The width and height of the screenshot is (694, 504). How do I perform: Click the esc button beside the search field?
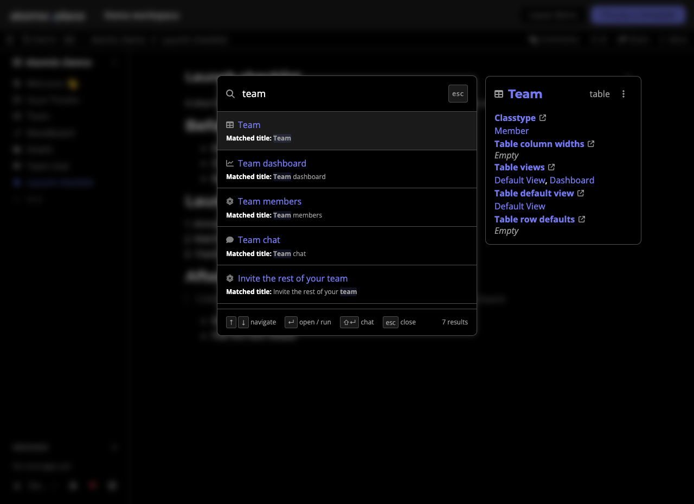(458, 94)
